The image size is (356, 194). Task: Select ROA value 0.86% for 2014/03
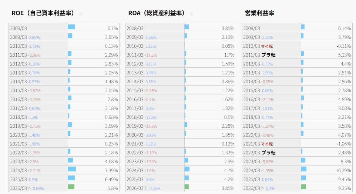[228, 81]
